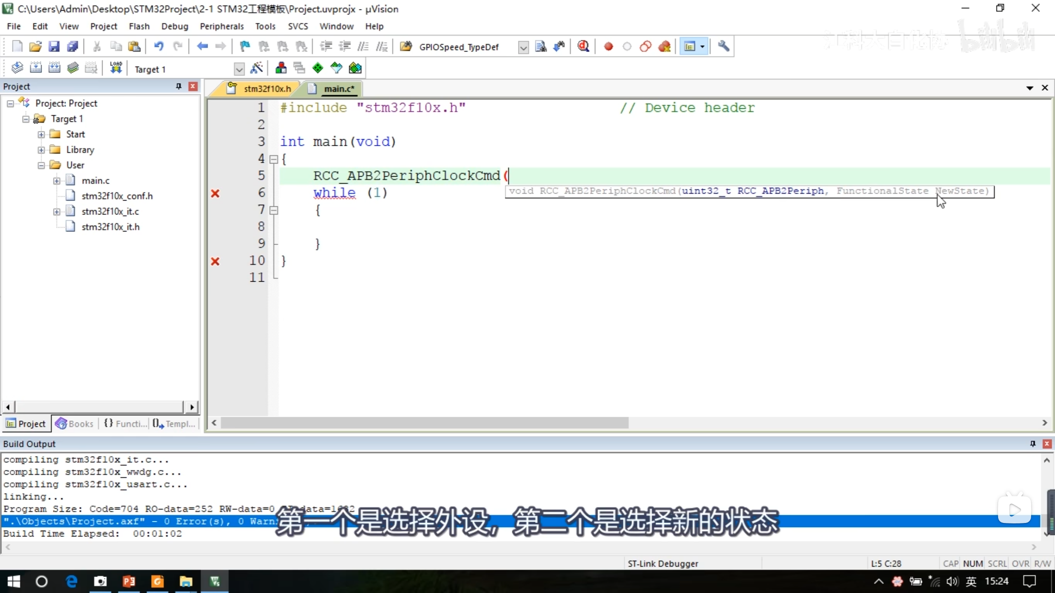The height and width of the screenshot is (593, 1055).
Task: Switch to the Books panel tab
Action: click(75, 423)
